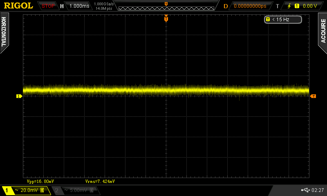Click the Vpp=16.80mV measurement

tap(40, 181)
